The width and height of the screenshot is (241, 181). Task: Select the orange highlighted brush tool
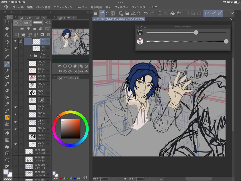point(7,117)
